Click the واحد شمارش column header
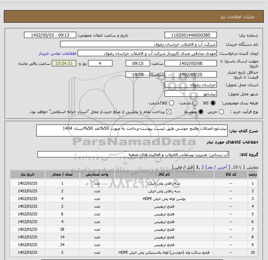 coord(97,174)
